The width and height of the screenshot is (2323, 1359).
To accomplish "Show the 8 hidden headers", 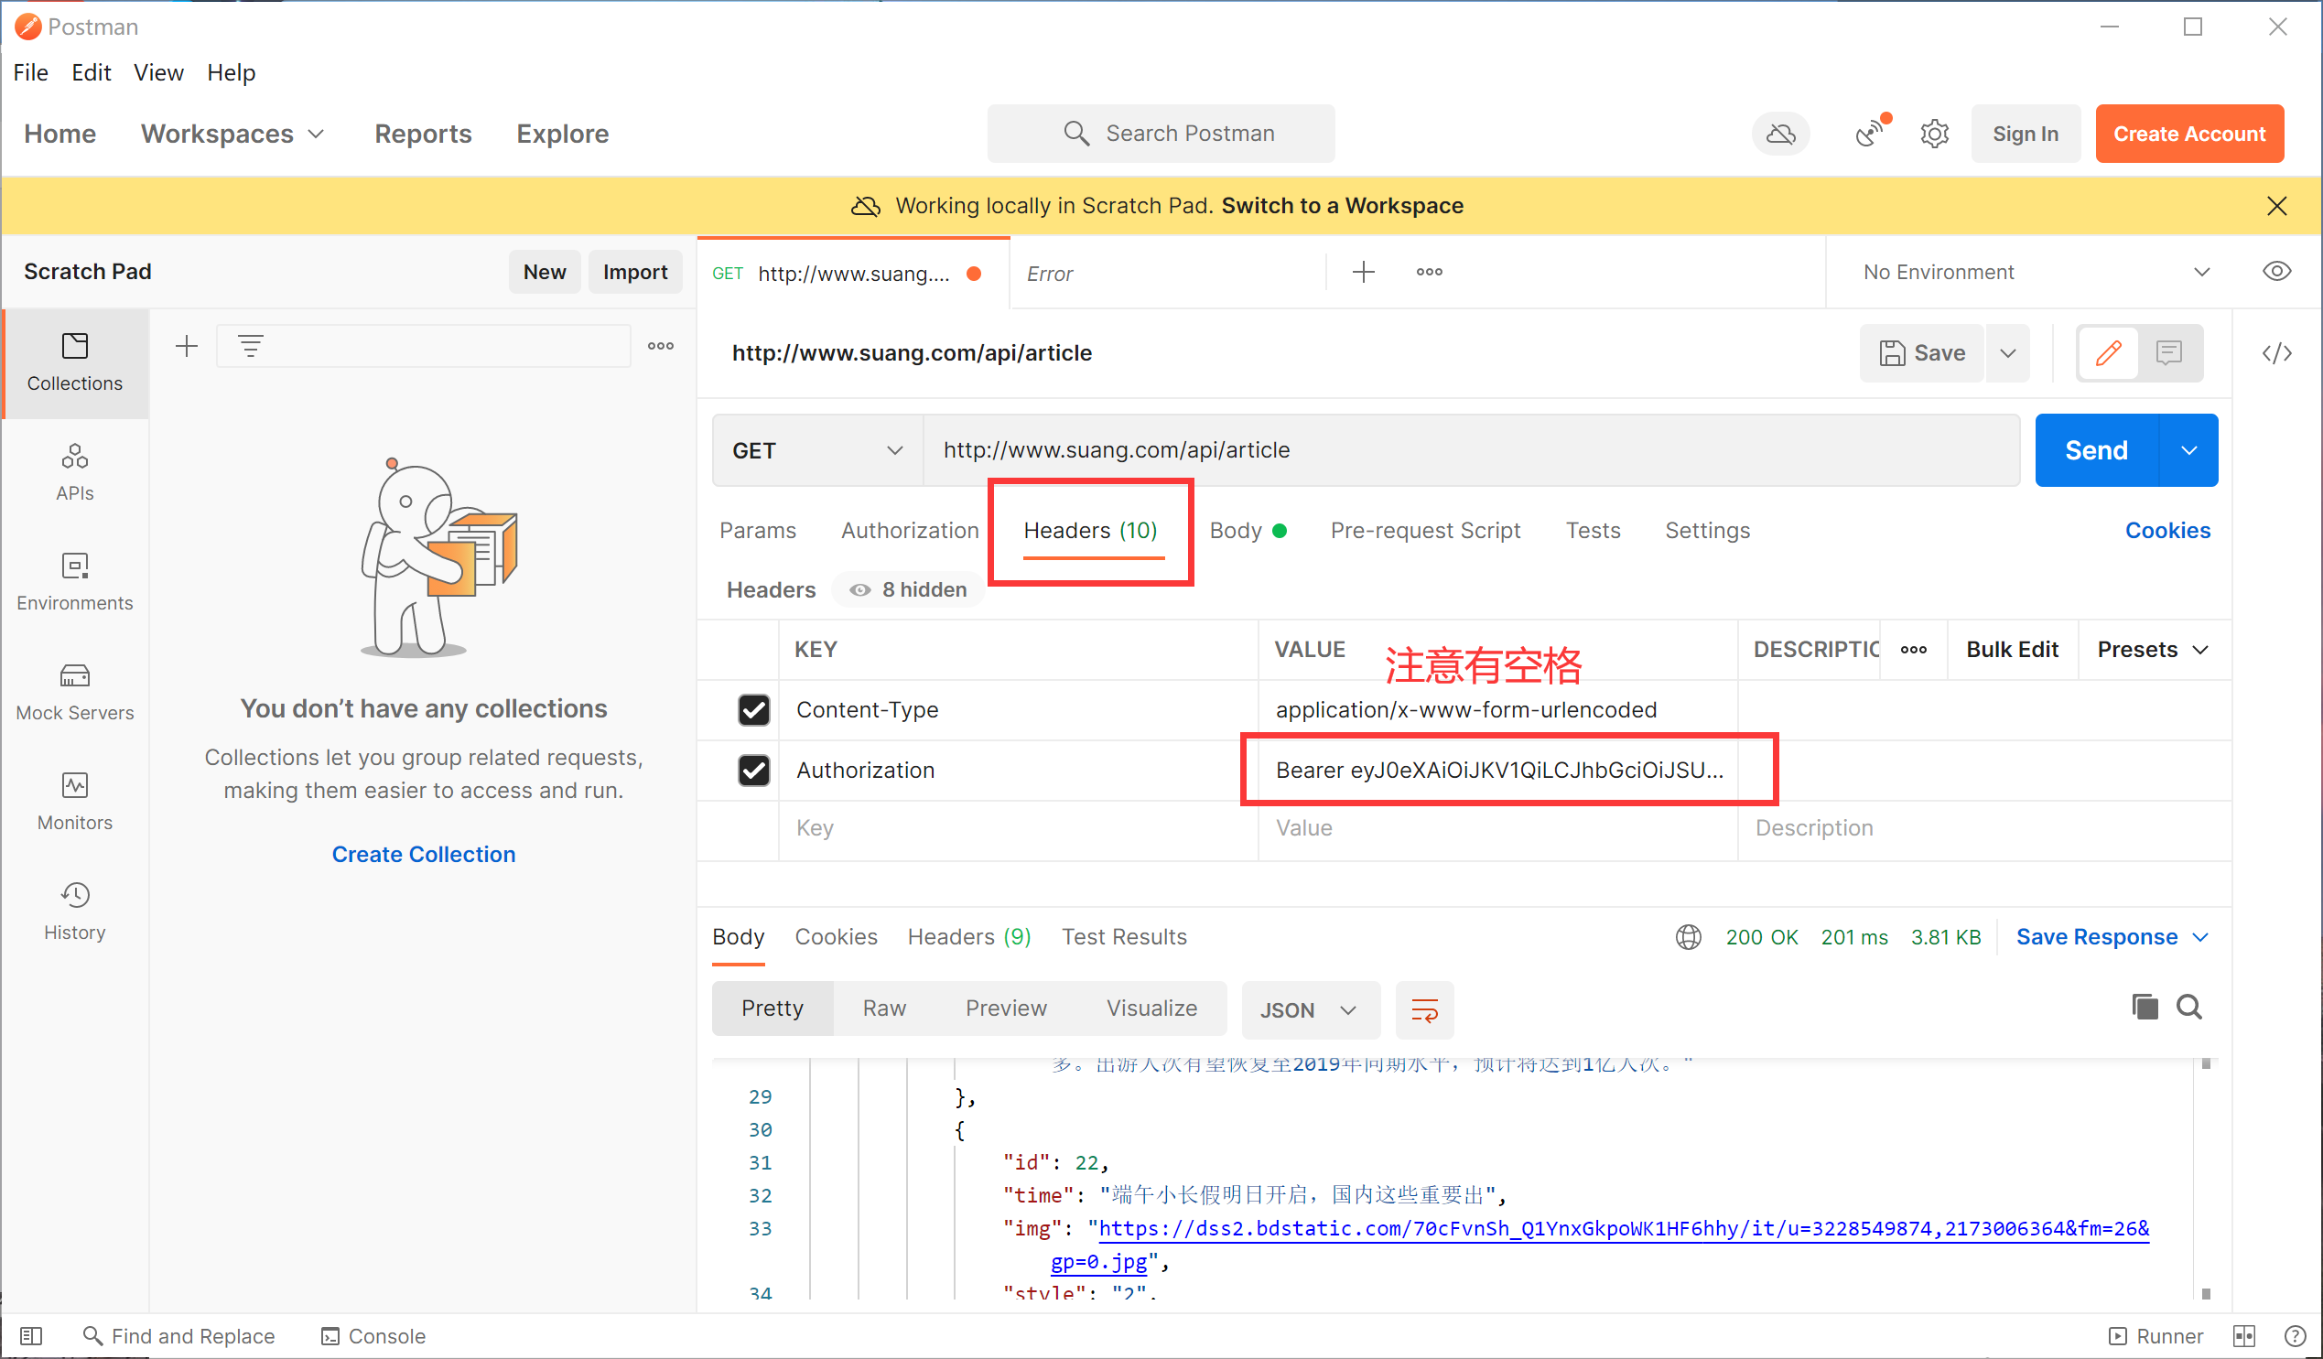I will [907, 590].
